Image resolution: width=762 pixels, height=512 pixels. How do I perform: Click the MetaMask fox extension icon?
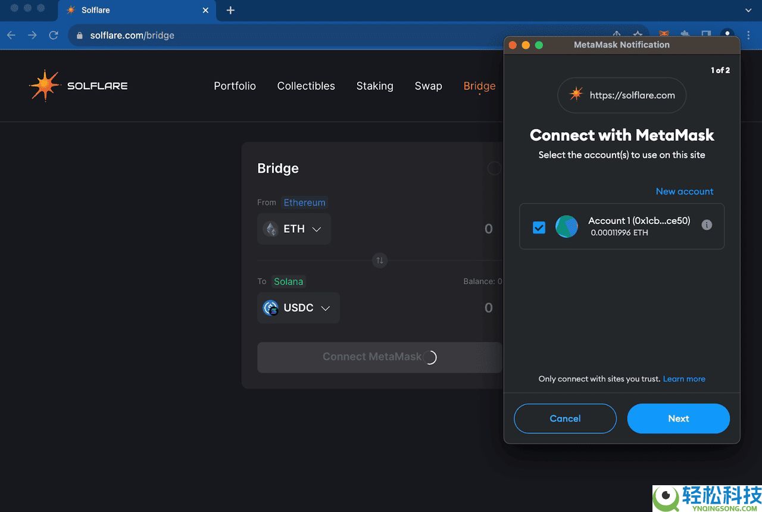[x=664, y=35]
